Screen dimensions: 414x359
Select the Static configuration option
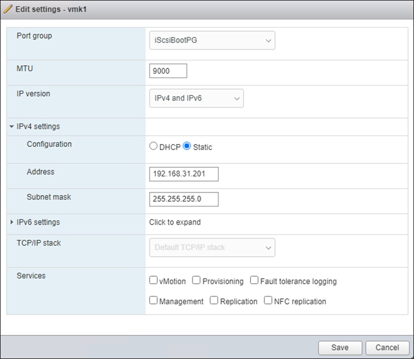click(186, 146)
